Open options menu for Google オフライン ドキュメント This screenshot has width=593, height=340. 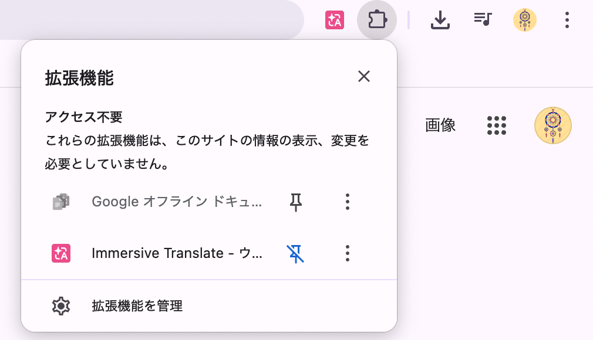[347, 202]
